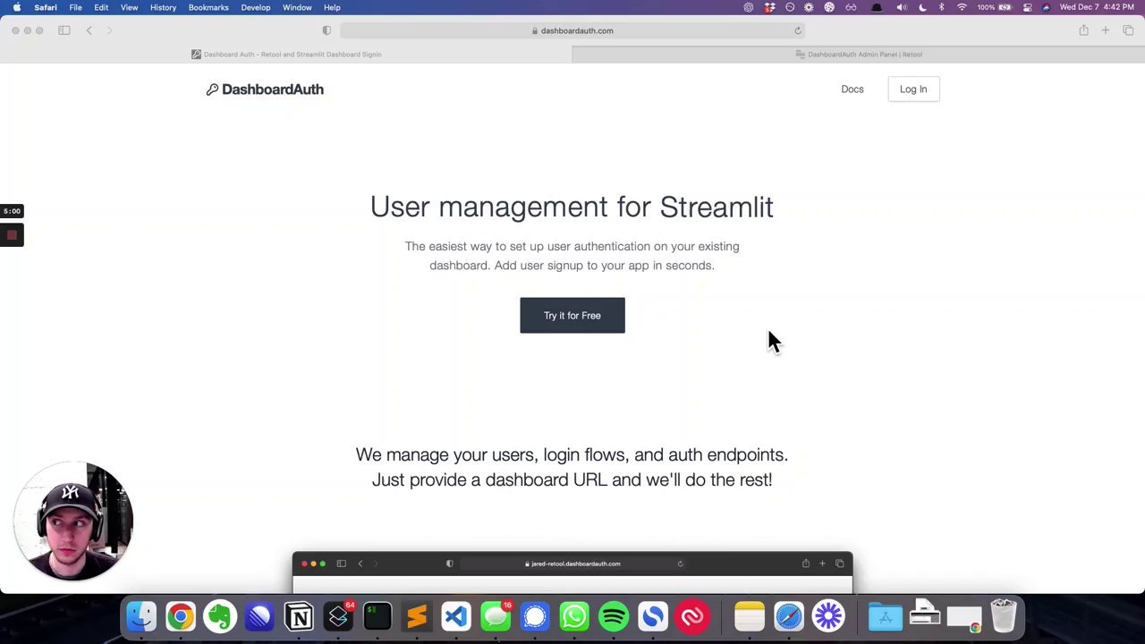Stop the screen recording red button
Viewport: 1145px width, 644px height.
[12, 235]
